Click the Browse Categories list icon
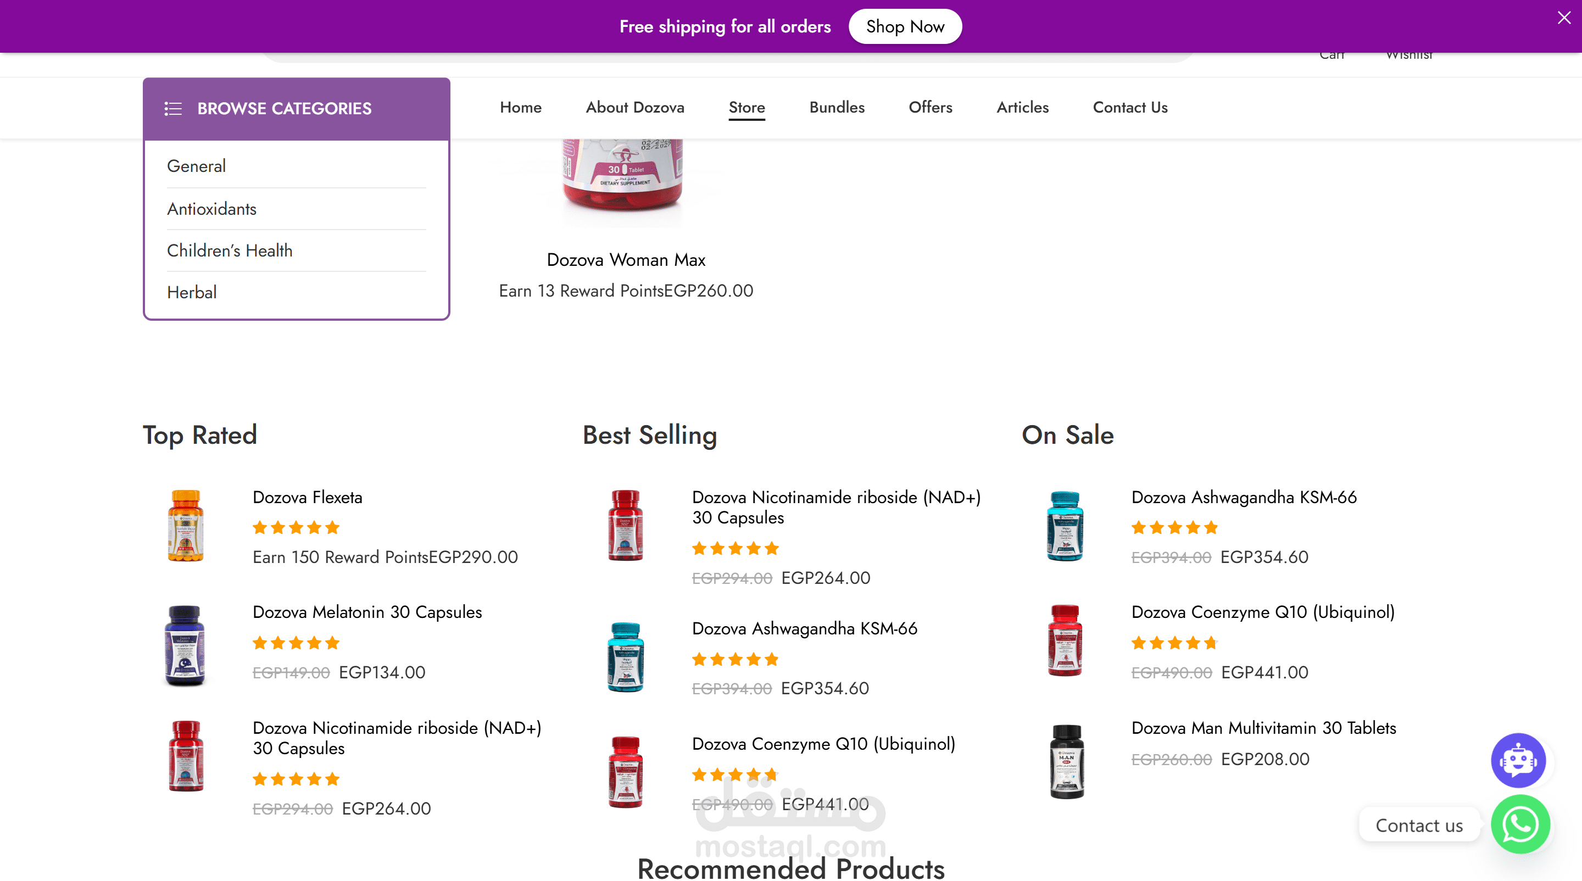Screen dimensions: 1582x881 (173, 109)
